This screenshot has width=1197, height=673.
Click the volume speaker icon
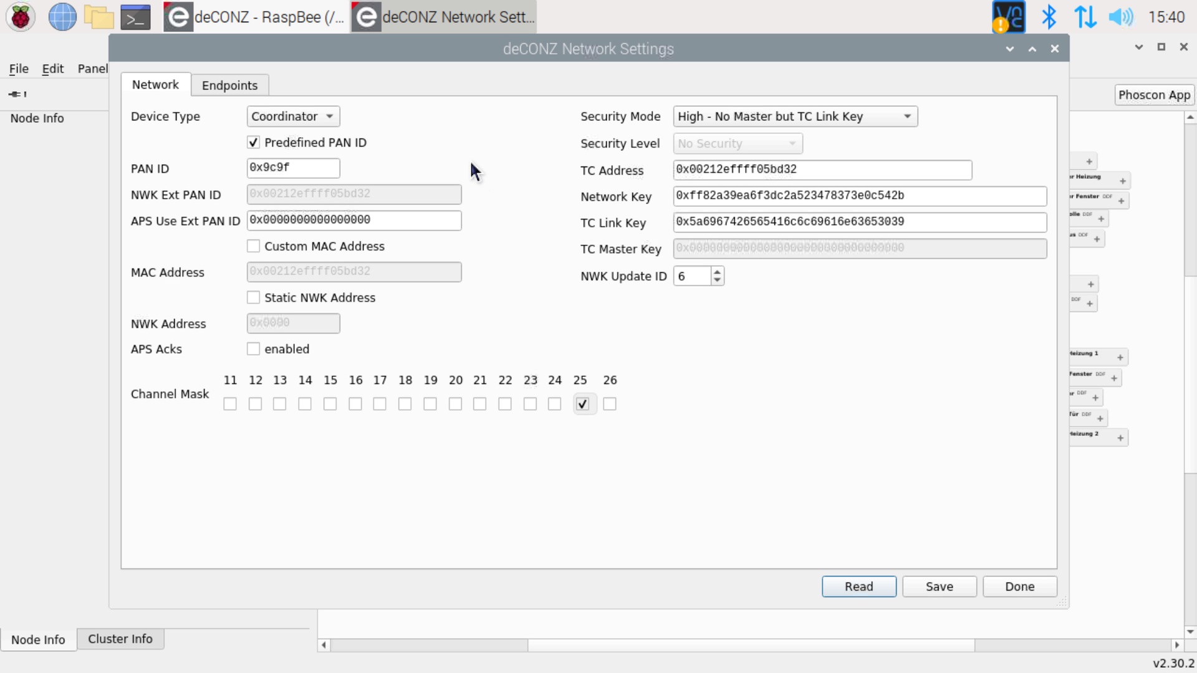[x=1120, y=17]
